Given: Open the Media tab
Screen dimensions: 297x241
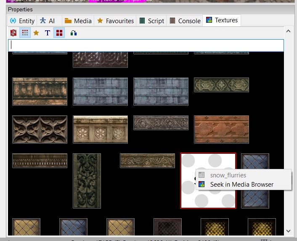Looking at the screenshot, I should [78, 21].
